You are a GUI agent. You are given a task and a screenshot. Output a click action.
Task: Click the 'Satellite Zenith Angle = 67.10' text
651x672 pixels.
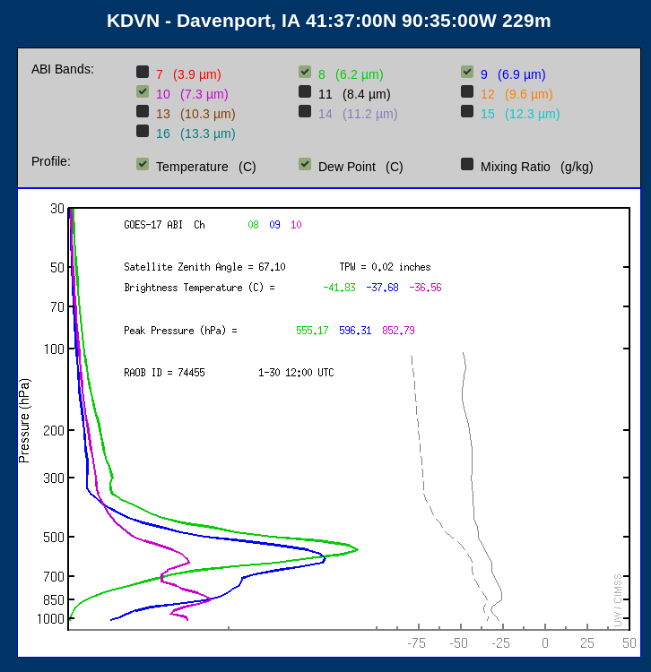pos(204,267)
